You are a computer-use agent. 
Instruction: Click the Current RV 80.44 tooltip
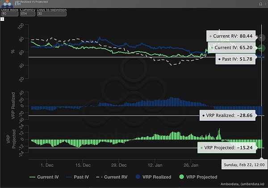tap(230, 36)
